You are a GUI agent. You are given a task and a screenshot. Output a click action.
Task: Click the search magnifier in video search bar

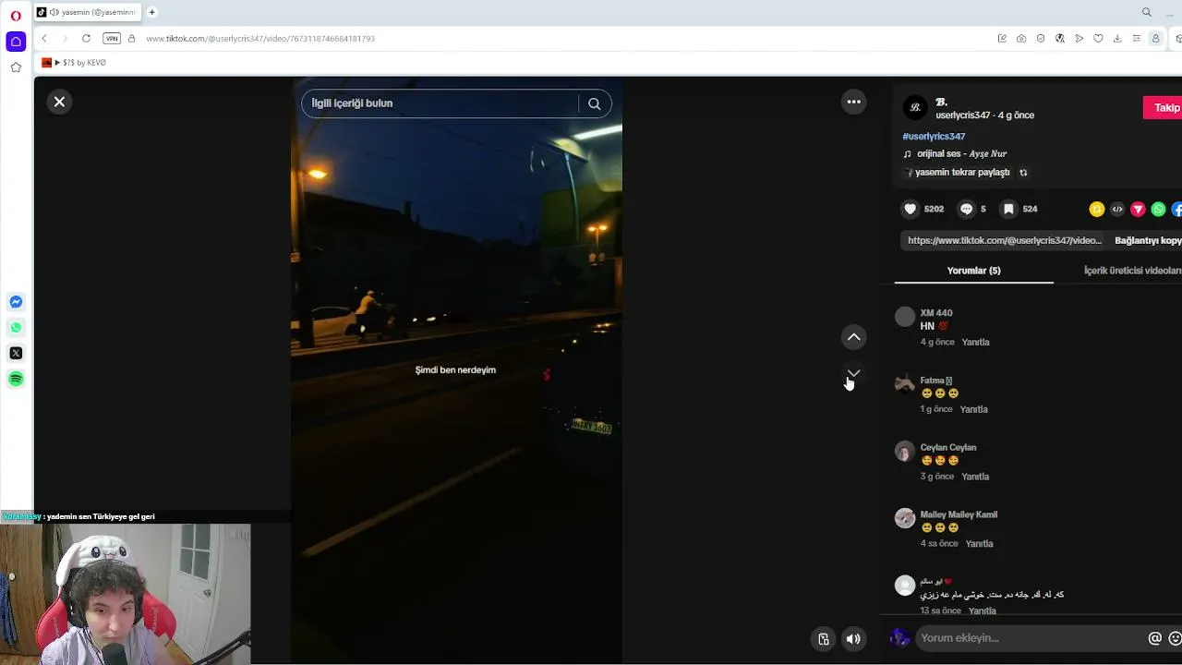(x=595, y=103)
